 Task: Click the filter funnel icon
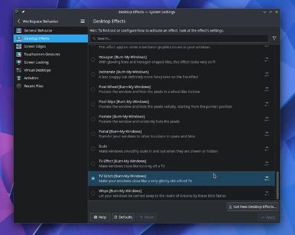click(x=274, y=38)
